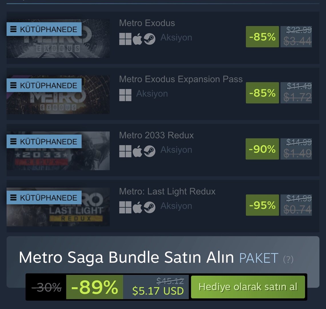Click the -95% discount badge of Last Light
The width and height of the screenshot is (326, 309).
[262, 205]
